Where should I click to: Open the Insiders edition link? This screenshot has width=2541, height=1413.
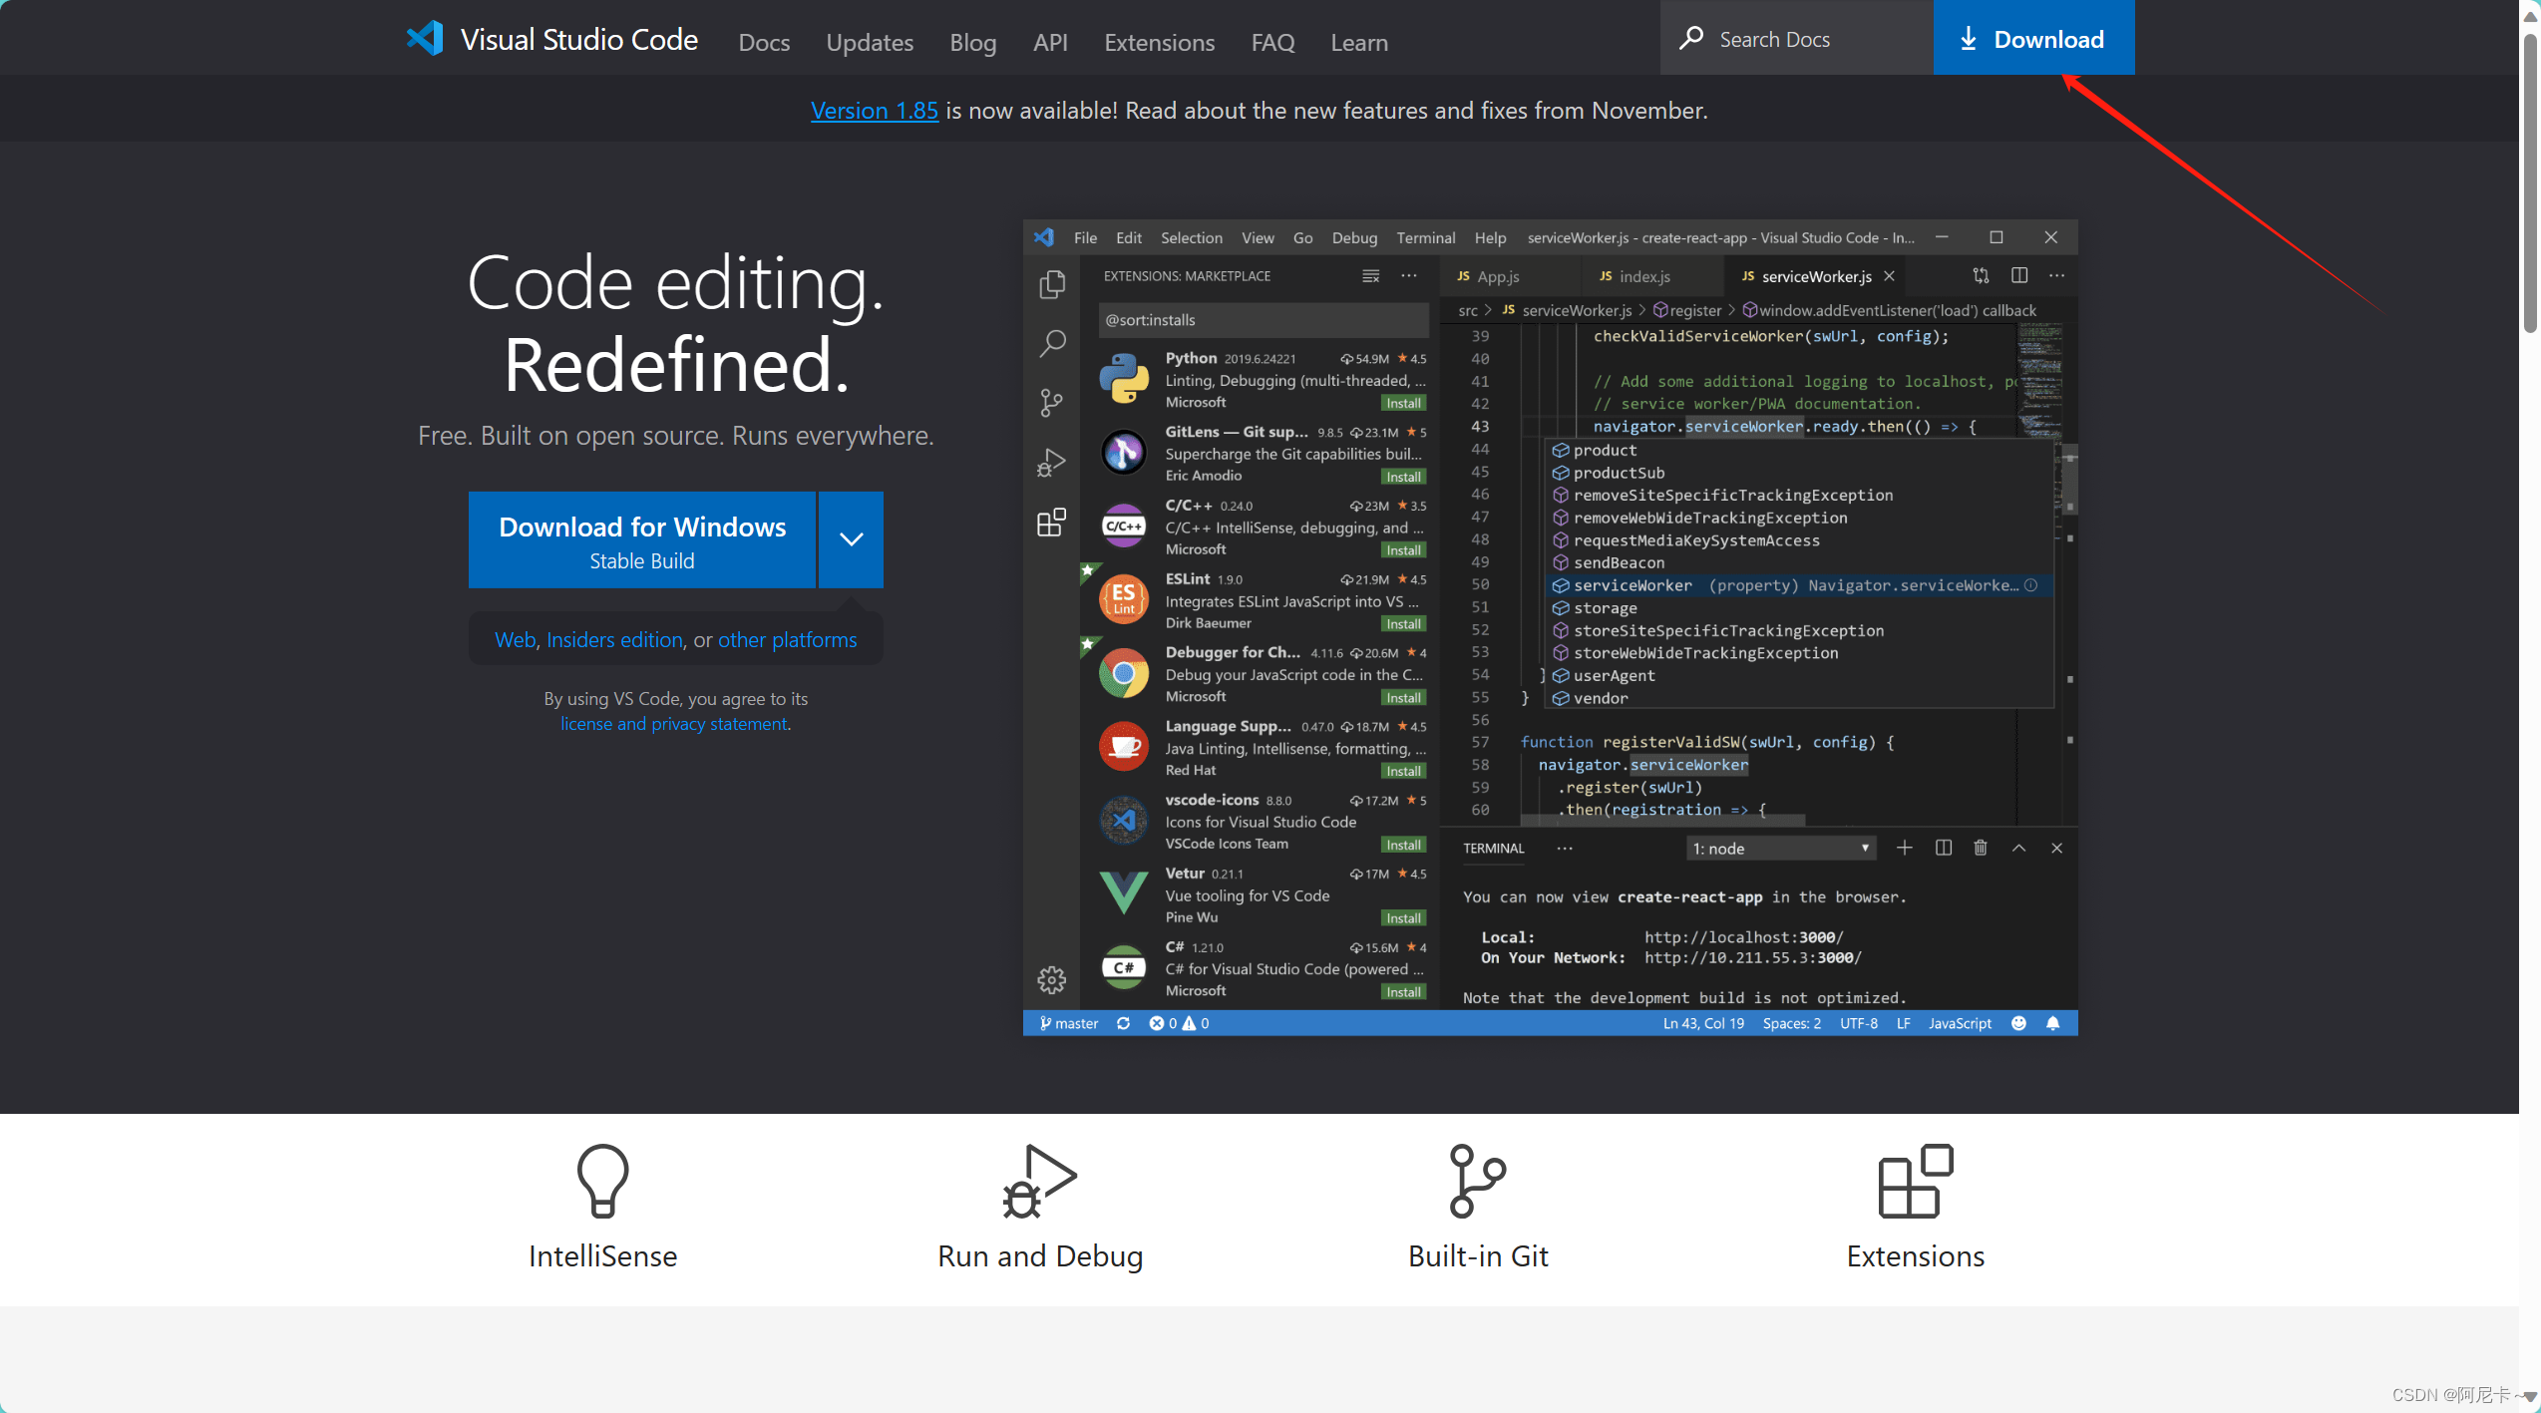coord(614,639)
